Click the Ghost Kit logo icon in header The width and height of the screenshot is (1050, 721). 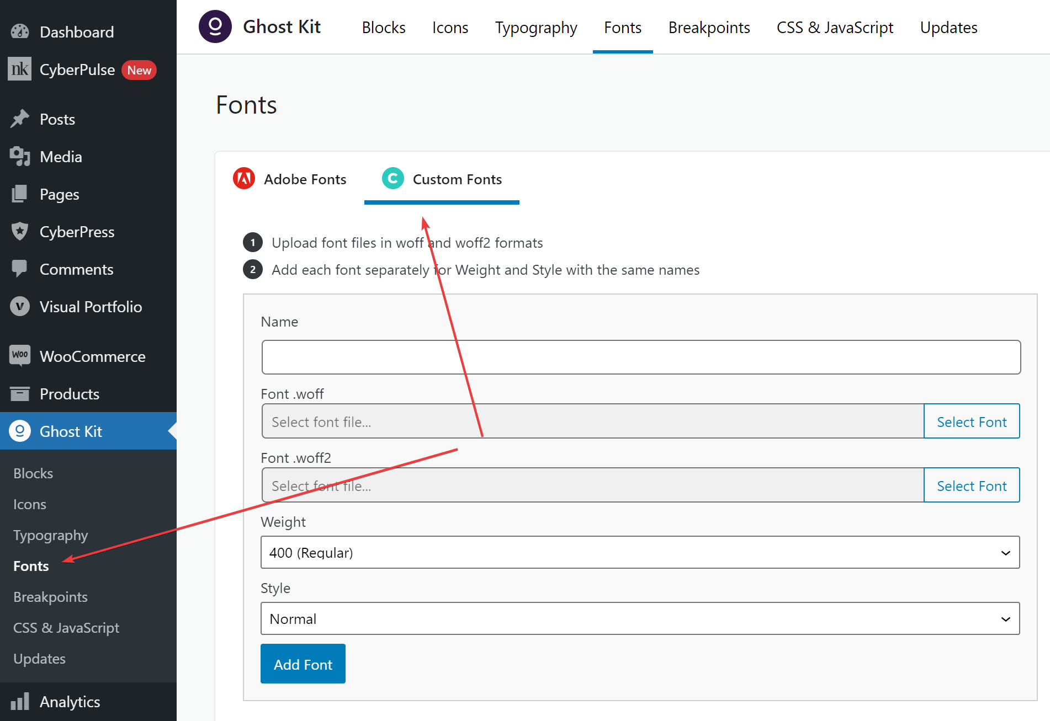click(215, 26)
